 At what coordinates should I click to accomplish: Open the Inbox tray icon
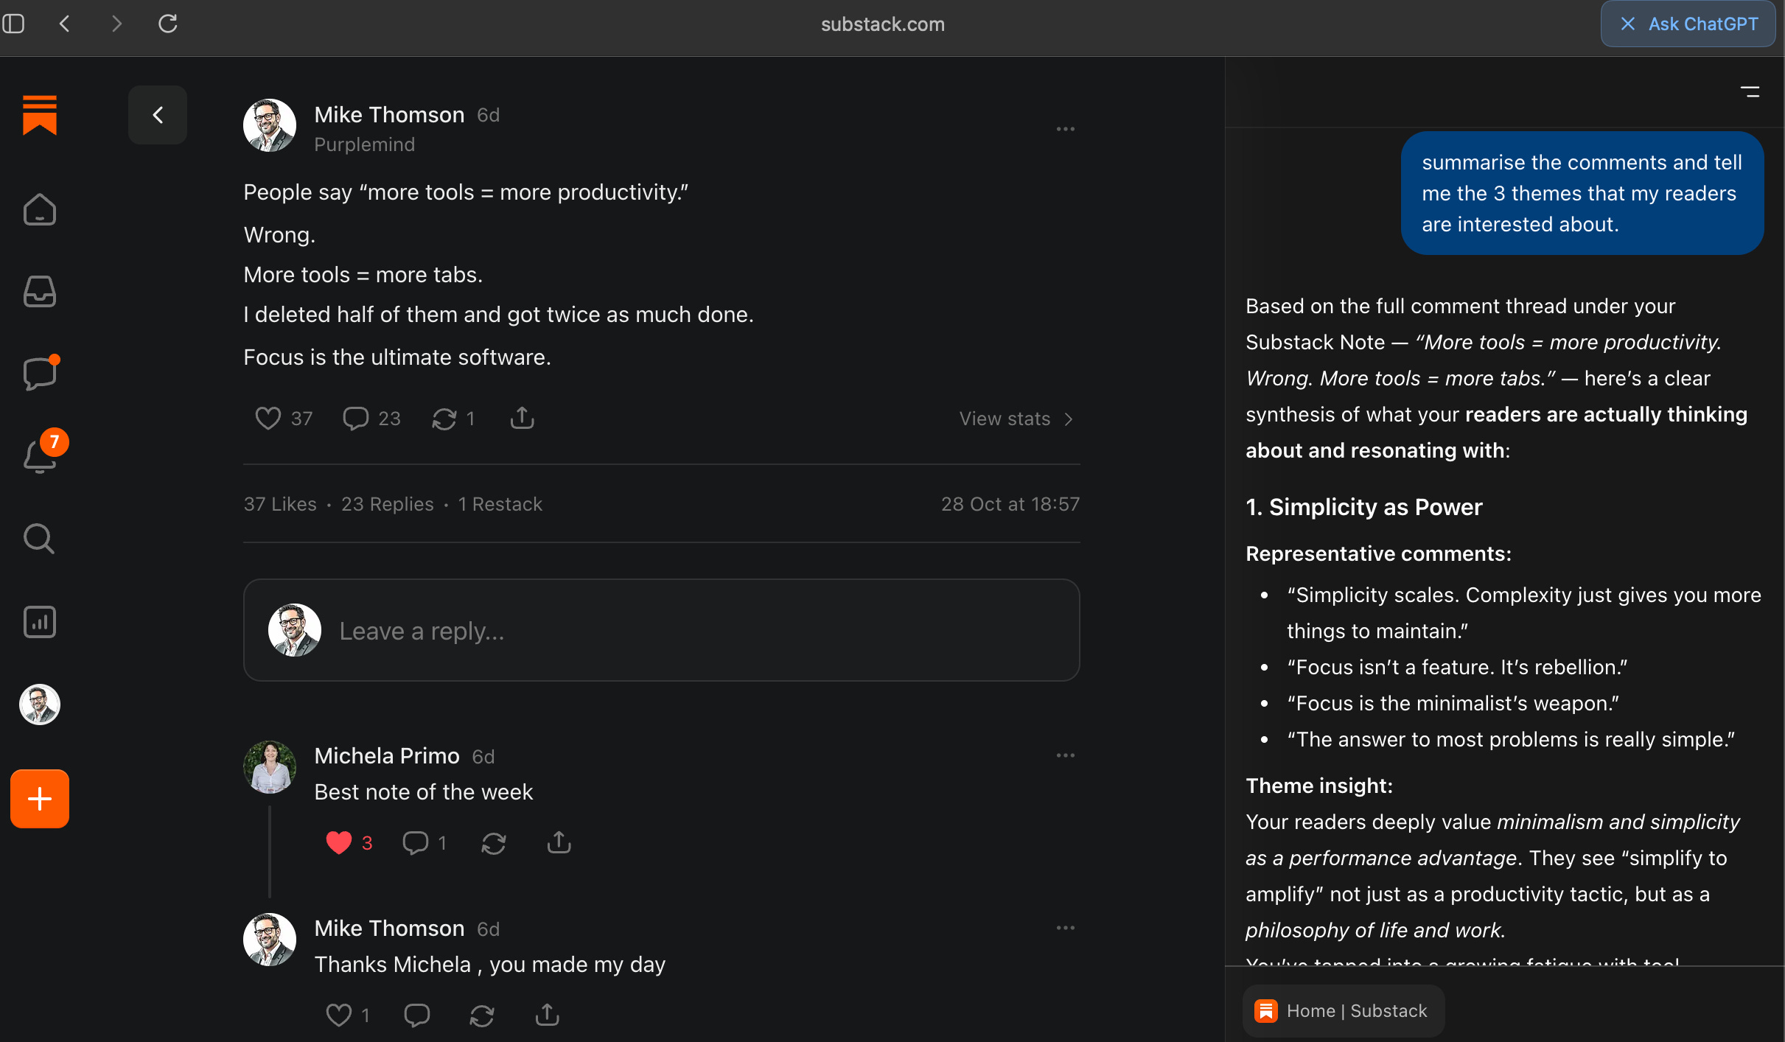tap(40, 292)
